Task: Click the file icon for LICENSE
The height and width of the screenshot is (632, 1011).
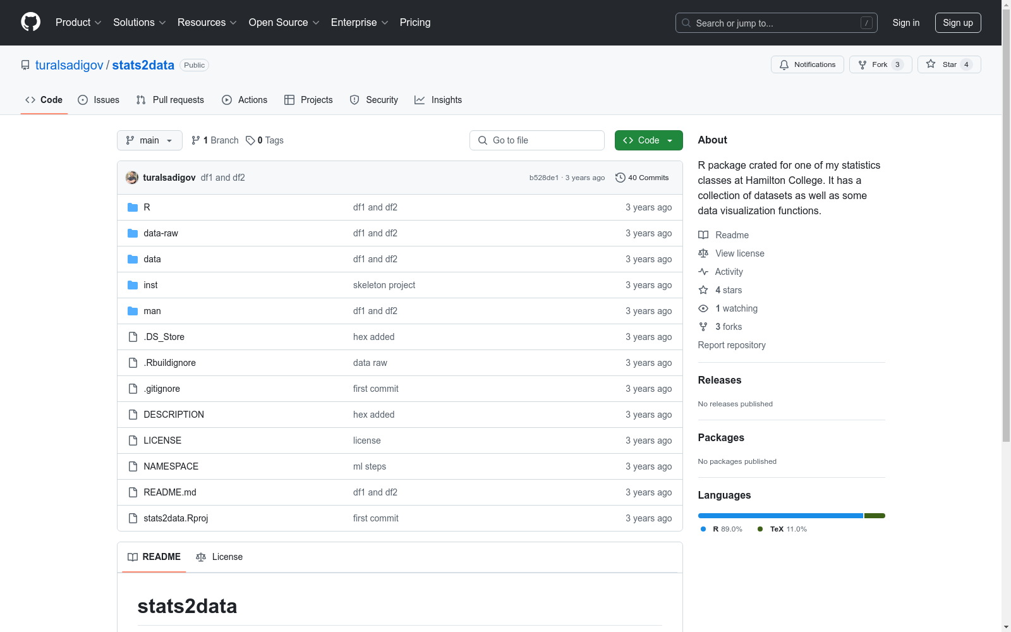Action: click(133, 441)
